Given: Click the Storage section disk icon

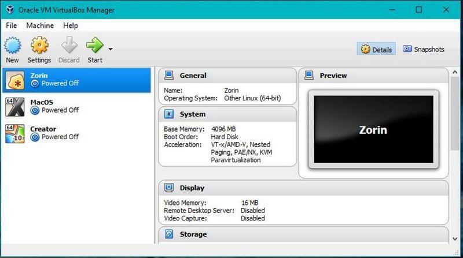Looking at the screenshot, I should [169, 234].
